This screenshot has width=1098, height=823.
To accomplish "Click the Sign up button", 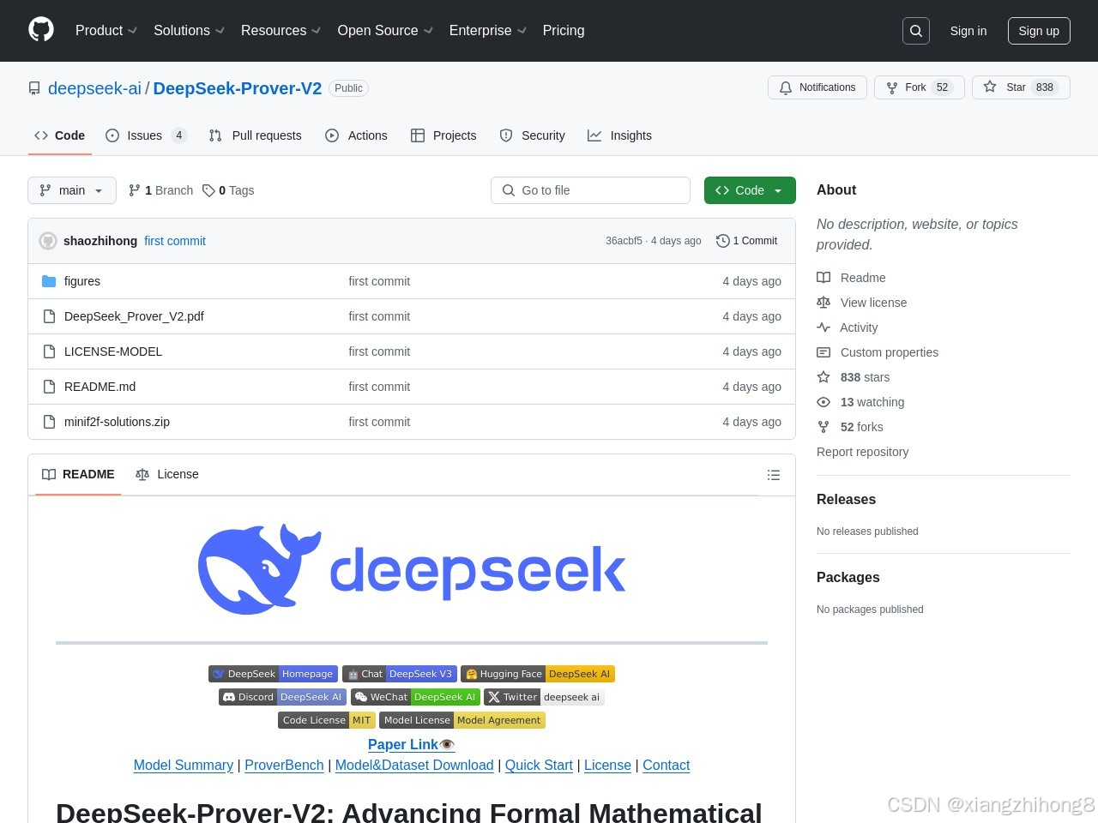I will click(x=1039, y=31).
